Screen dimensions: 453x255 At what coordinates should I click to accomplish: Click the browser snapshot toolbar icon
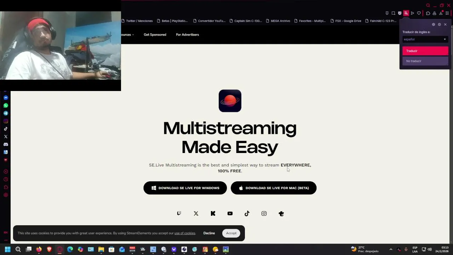(393, 13)
